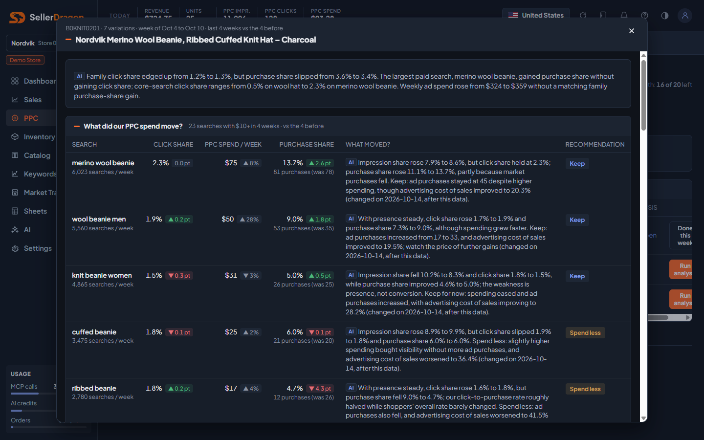
Task: Select the 'merino wool beanie' search term
Action: coord(103,163)
